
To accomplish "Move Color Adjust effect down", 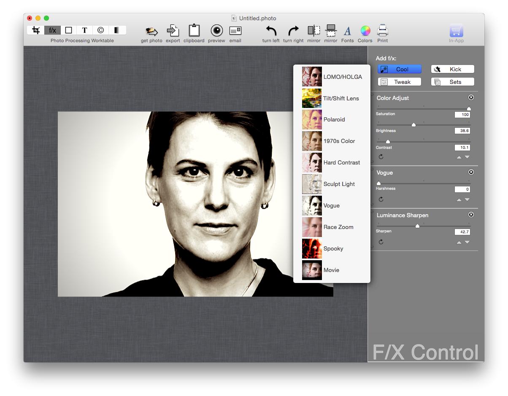I will point(467,157).
